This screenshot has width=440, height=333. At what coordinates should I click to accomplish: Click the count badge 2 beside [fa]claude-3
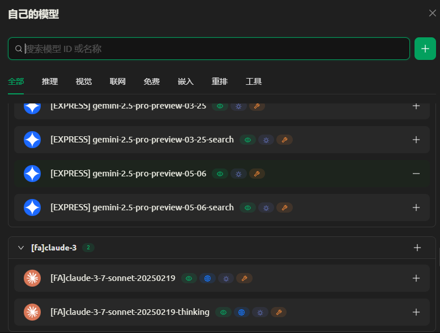pyautogui.click(x=88, y=248)
